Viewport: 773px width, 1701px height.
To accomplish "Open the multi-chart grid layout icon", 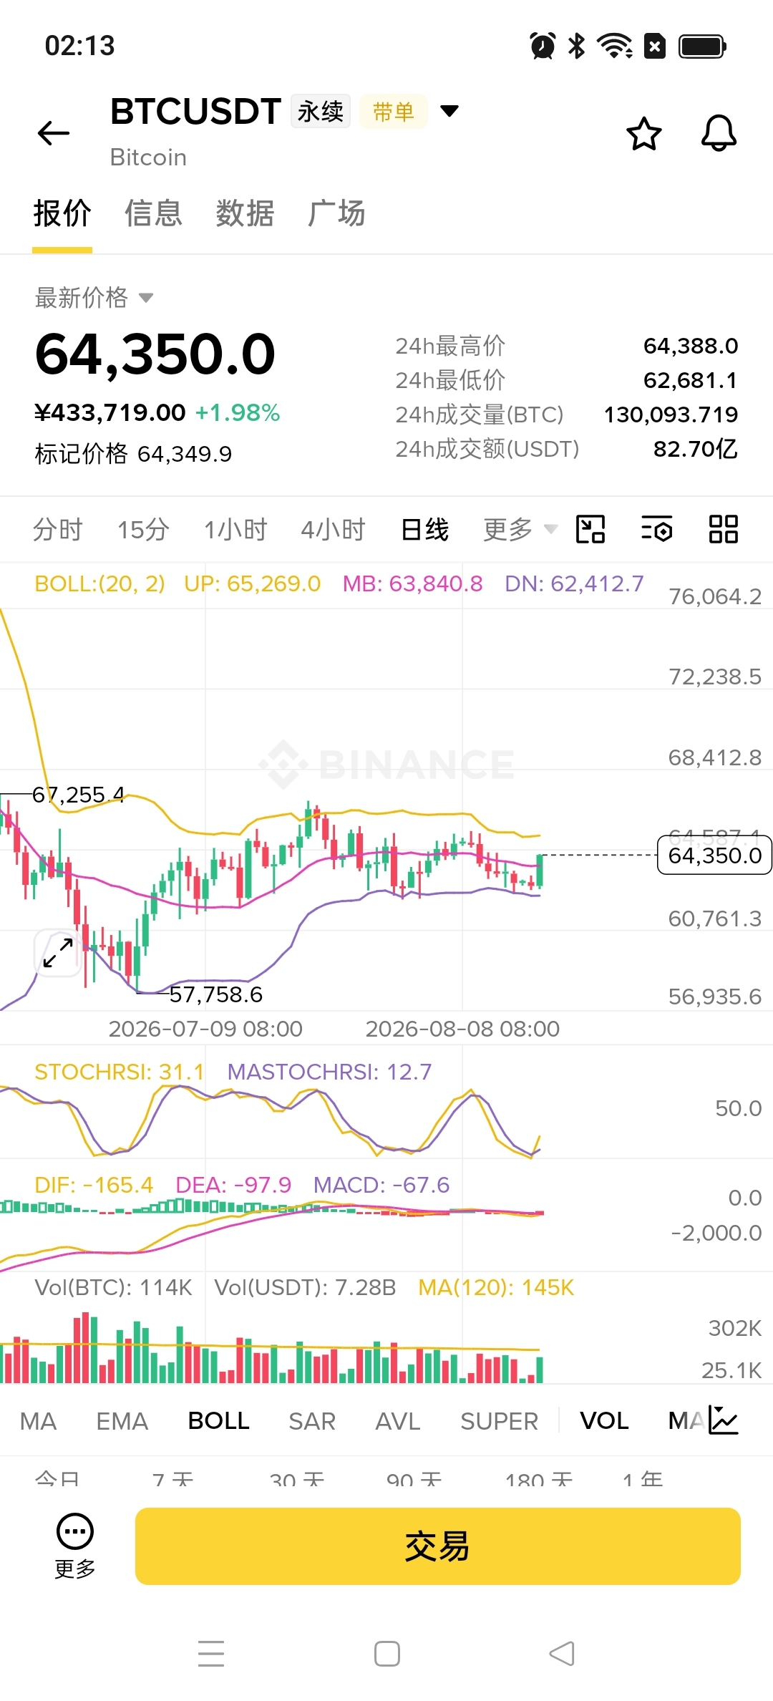I will pos(723,530).
